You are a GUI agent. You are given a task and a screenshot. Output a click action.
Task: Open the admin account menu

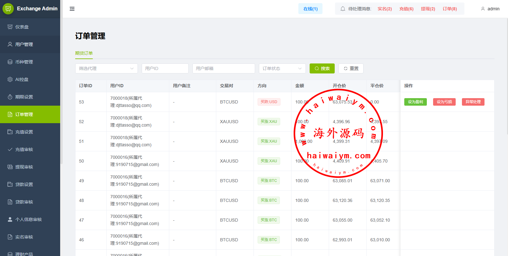[490, 9]
